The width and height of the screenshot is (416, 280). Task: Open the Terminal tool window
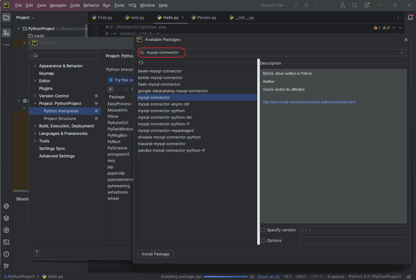[6, 242]
